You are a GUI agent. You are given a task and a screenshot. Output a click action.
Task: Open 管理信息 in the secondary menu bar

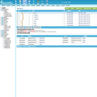point(9,6)
